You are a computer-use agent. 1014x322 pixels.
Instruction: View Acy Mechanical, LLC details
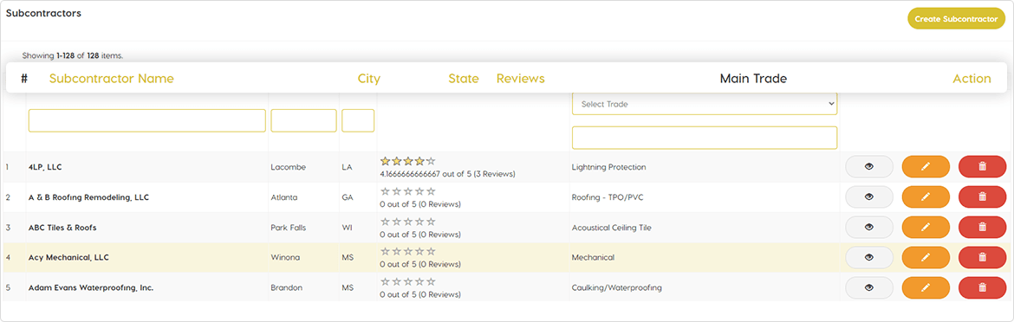pyautogui.click(x=869, y=257)
